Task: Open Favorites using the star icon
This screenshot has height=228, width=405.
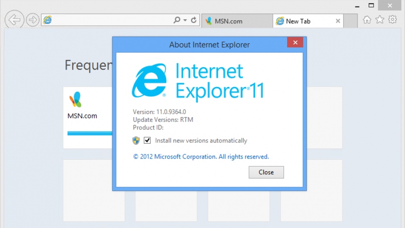Action: (380, 20)
